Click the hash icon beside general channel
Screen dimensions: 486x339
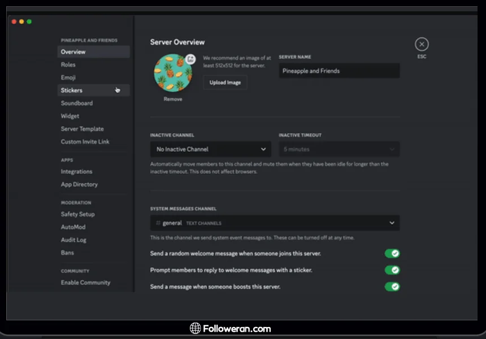tap(158, 223)
